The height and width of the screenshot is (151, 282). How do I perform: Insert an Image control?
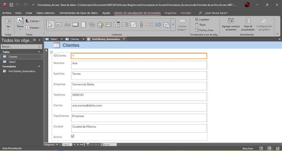[x=166, y=25]
